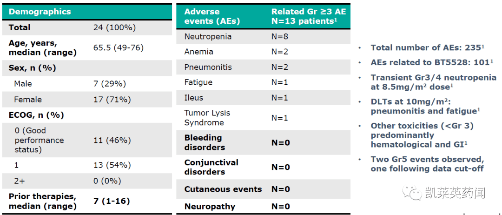This screenshot has height=215, width=502.
Task: Click the median age value 65.5 (49-76)
Action: click(119, 47)
